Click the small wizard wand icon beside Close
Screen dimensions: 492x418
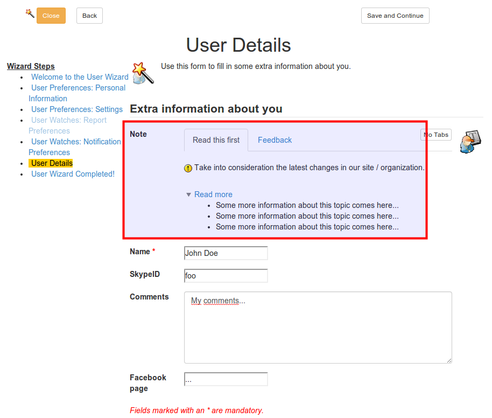[30, 13]
